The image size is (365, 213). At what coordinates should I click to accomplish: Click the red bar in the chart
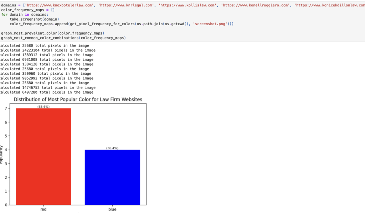click(x=43, y=156)
